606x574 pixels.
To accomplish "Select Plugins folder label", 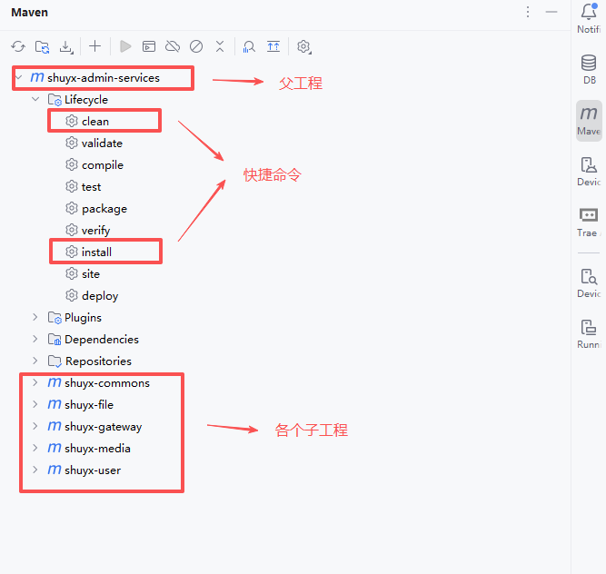I will point(83,318).
